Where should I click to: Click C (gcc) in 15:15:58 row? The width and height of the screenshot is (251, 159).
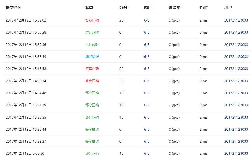click(174, 69)
